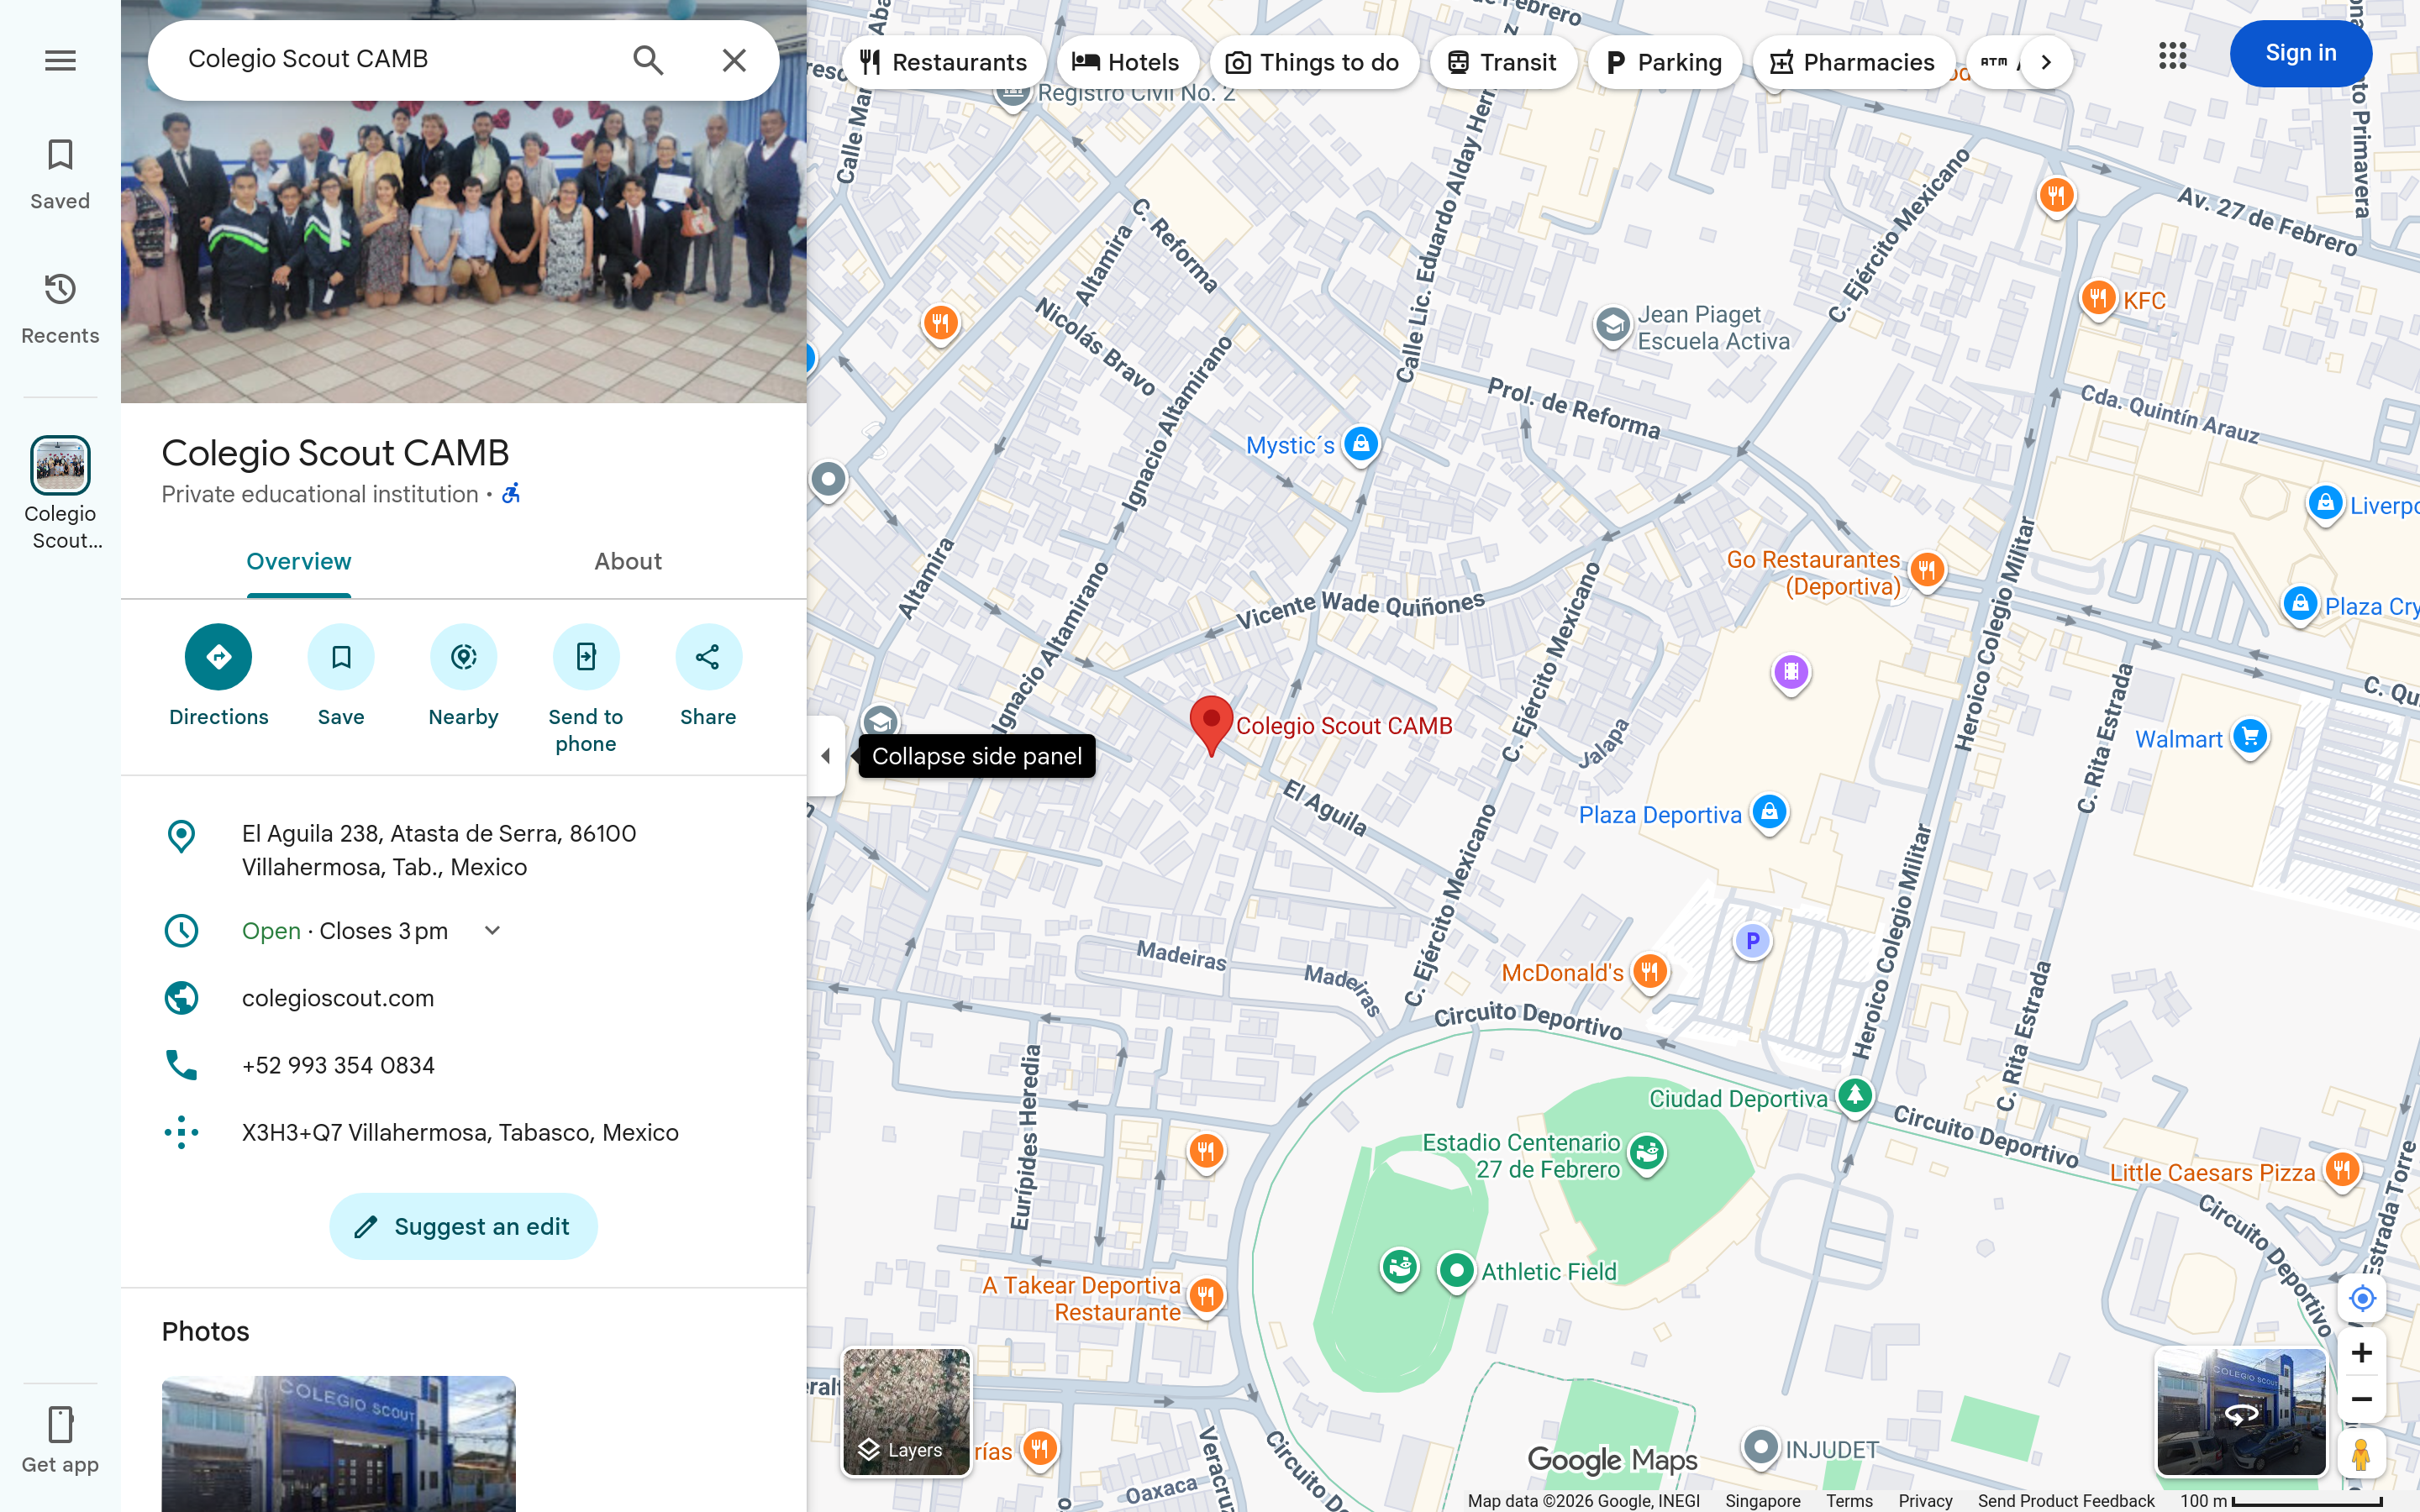The width and height of the screenshot is (2420, 1512).
Task: Filter map by Things to do
Action: coord(1313,62)
